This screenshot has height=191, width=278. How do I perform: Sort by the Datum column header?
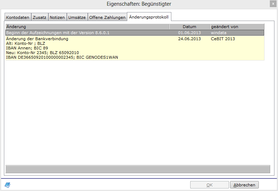pyautogui.click(x=189, y=27)
